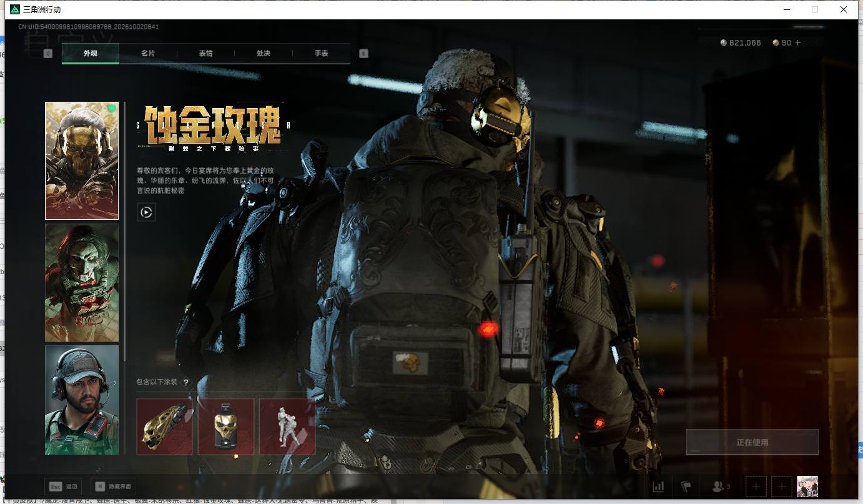Close the 三角洲行动 window
Screen dimensions: 863x504
coord(844,10)
